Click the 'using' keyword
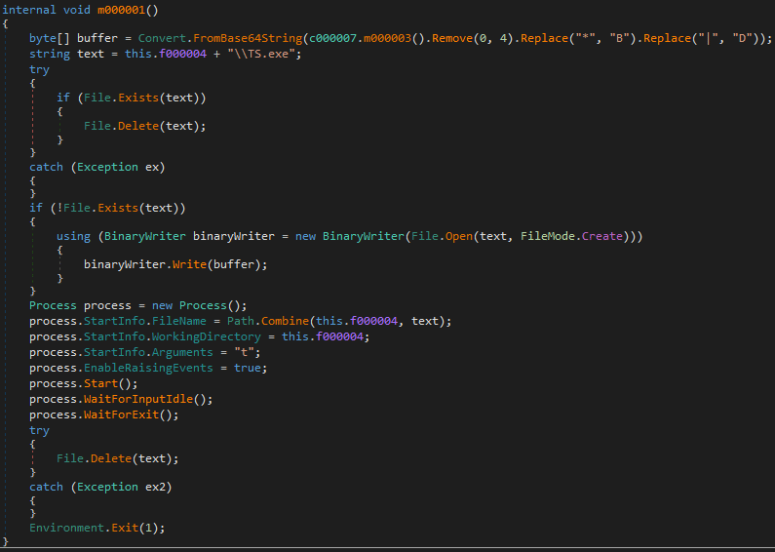Viewport: 775px width, 552px height. coord(73,236)
